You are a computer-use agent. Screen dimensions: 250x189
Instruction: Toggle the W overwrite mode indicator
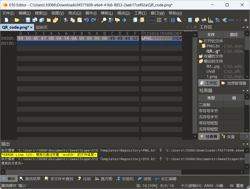pos(232,185)
